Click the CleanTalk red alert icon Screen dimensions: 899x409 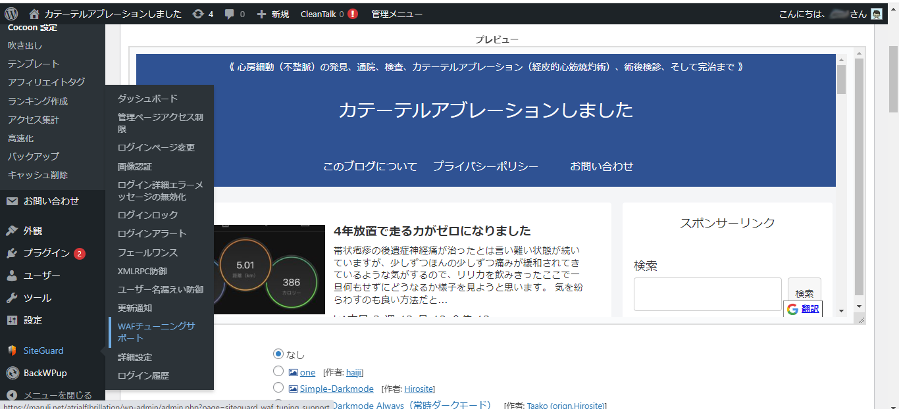pyautogui.click(x=353, y=14)
